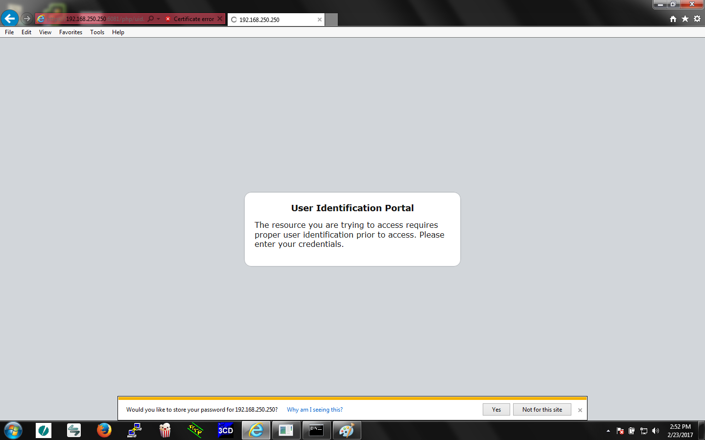Open the Tools menu in menu bar
705x440 pixels.
click(x=97, y=32)
